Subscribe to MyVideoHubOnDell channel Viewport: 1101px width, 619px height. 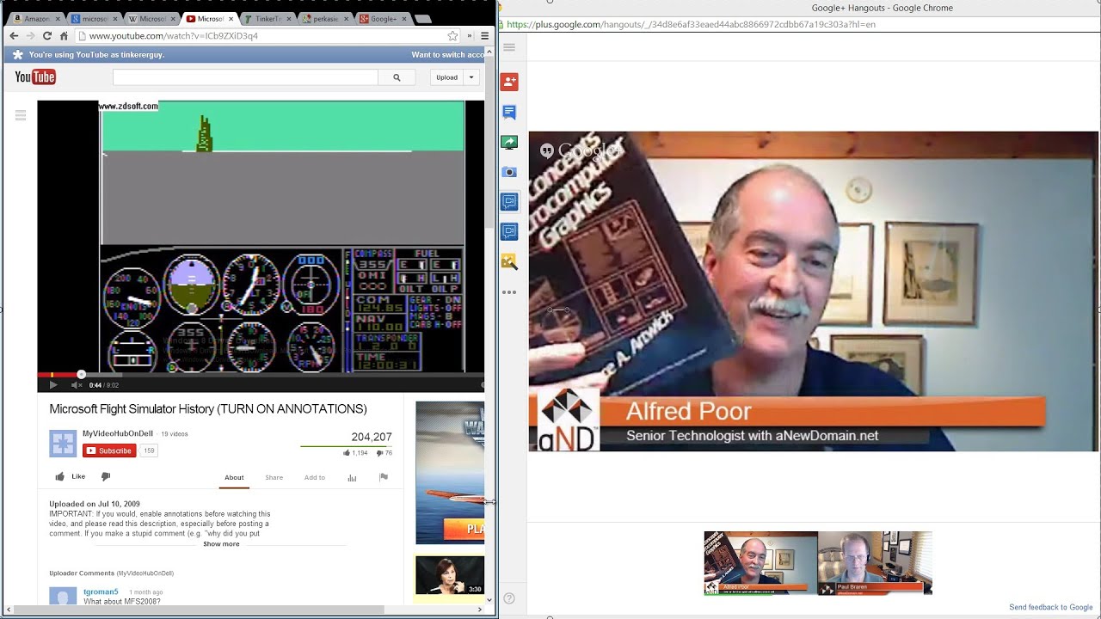click(x=109, y=450)
